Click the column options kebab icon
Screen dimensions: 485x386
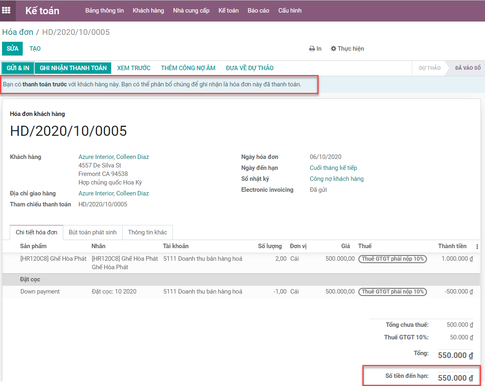[477, 247]
